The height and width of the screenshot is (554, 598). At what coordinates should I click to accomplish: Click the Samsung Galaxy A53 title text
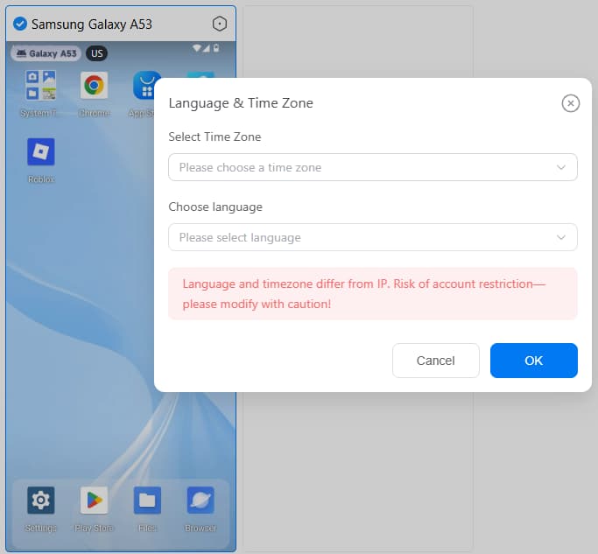pos(92,24)
